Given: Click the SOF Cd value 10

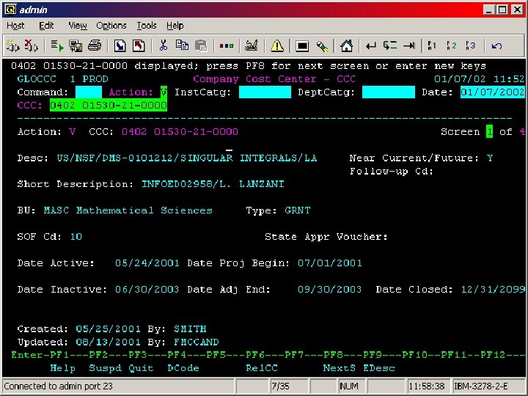Looking at the screenshot, I should coord(76,237).
